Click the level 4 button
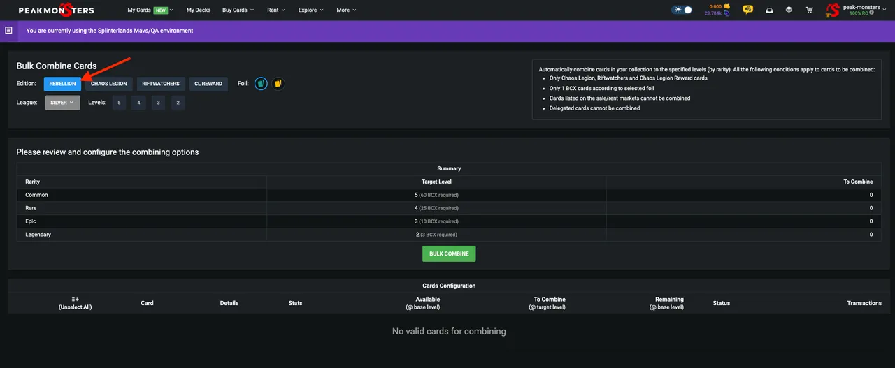 pyautogui.click(x=138, y=103)
